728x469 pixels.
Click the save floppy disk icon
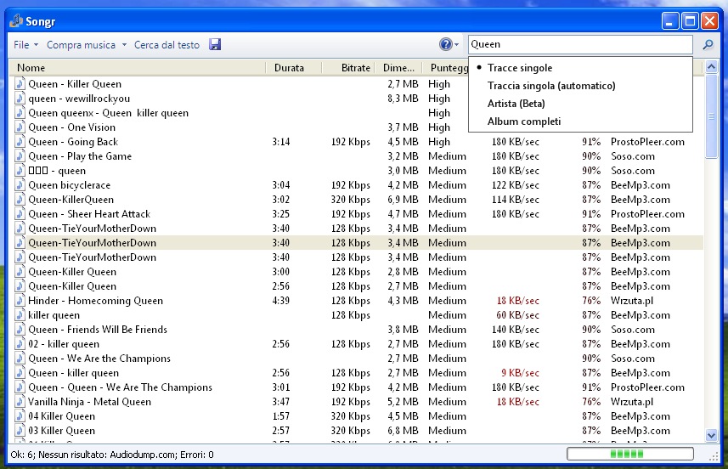[x=215, y=44]
